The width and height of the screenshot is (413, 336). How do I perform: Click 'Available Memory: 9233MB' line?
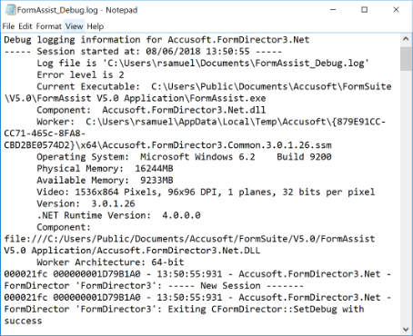coord(105,181)
